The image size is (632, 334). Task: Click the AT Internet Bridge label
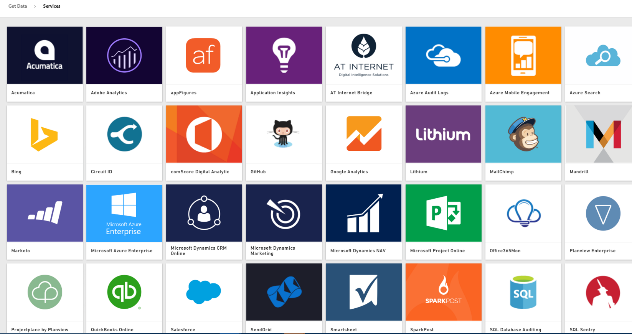point(351,93)
